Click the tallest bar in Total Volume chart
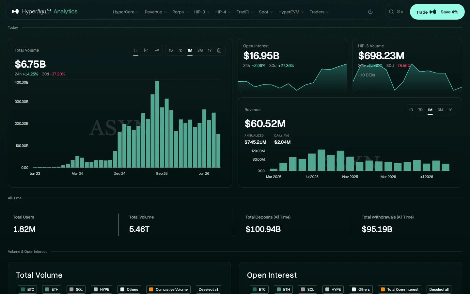 coord(157,124)
